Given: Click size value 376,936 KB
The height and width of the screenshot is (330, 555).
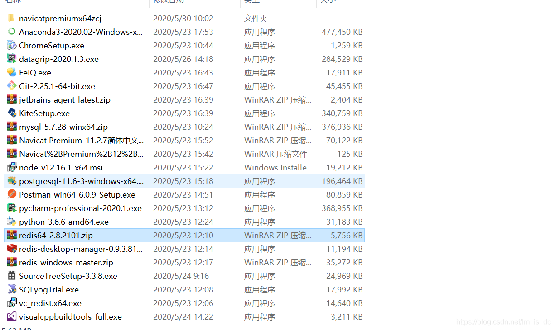Looking at the screenshot, I should [342, 127].
